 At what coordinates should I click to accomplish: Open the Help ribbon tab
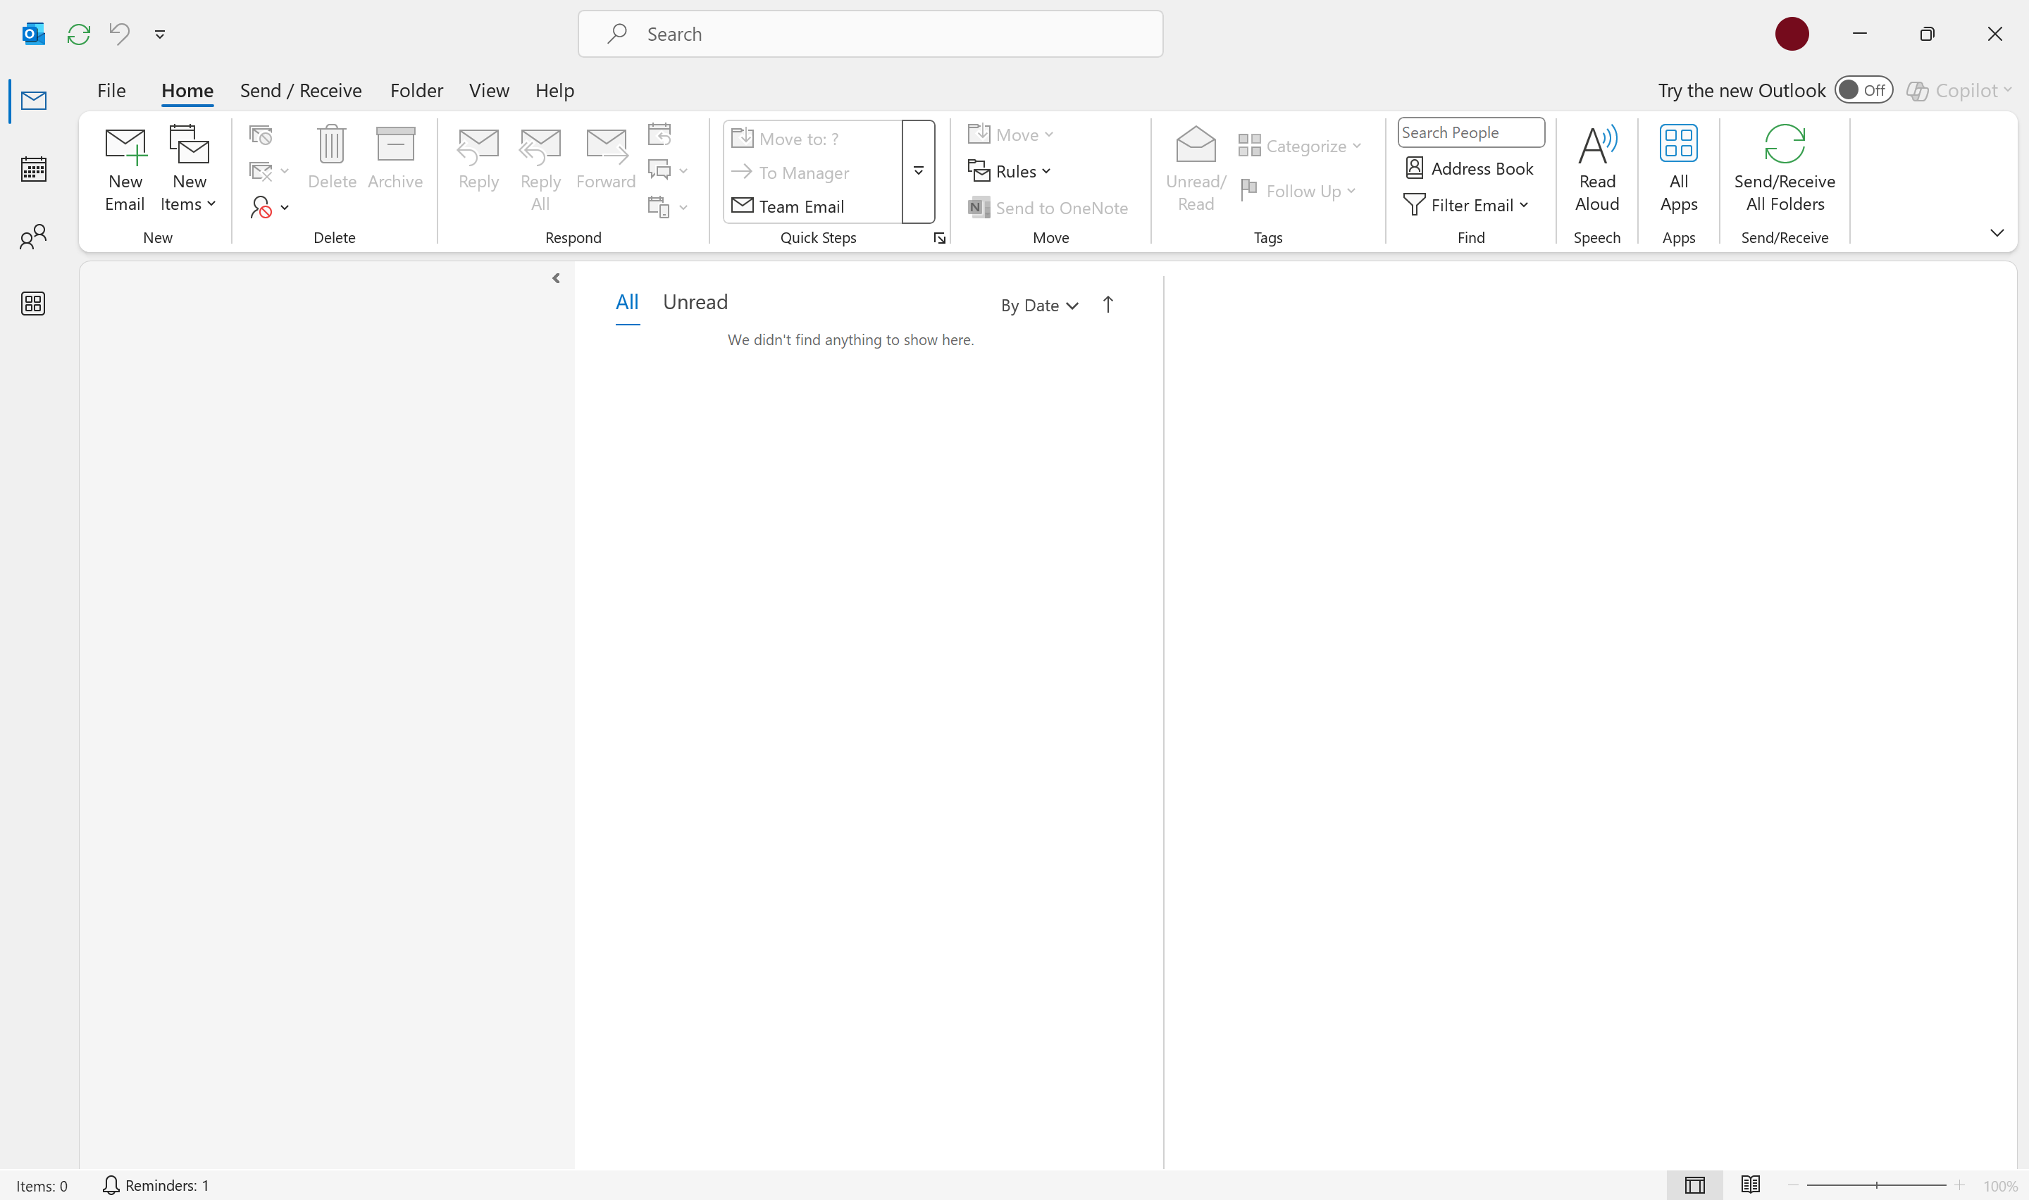tap(554, 89)
